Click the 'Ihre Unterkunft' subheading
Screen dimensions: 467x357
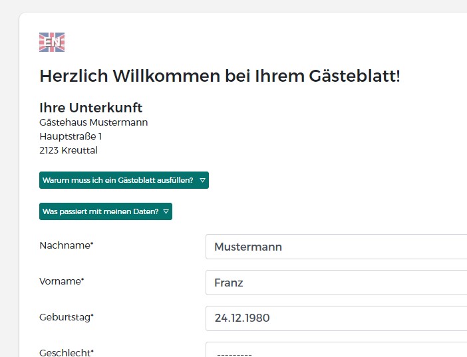click(x=91, y=108)
